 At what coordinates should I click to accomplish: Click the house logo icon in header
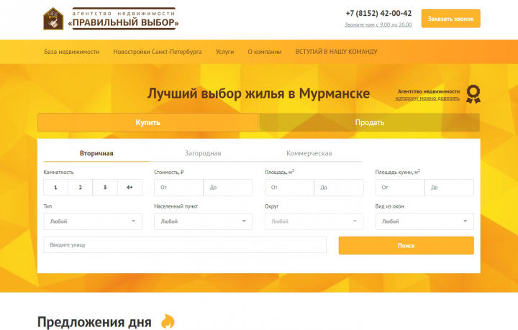tap(53, 19)
